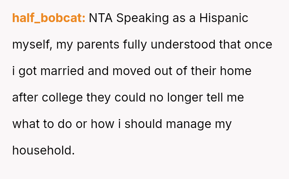289x179 pixels.
Task: Click the word "once" ending the second line
Action: [x=258, y=45]
